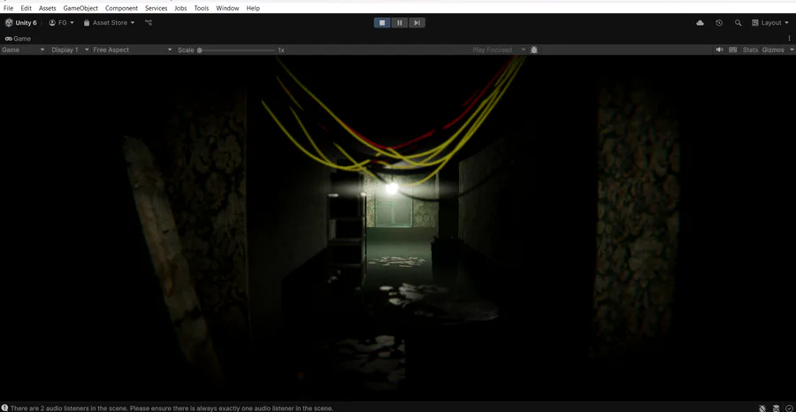
Task: Stop play mode
Action: [382, 23]
